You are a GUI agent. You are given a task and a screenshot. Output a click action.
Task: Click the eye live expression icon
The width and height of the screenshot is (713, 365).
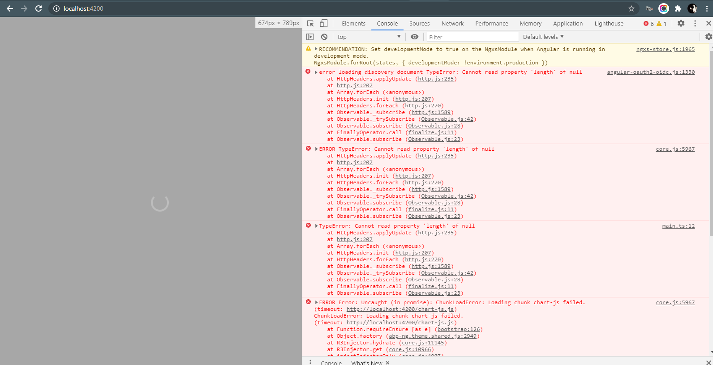click(x=415, y=37)
